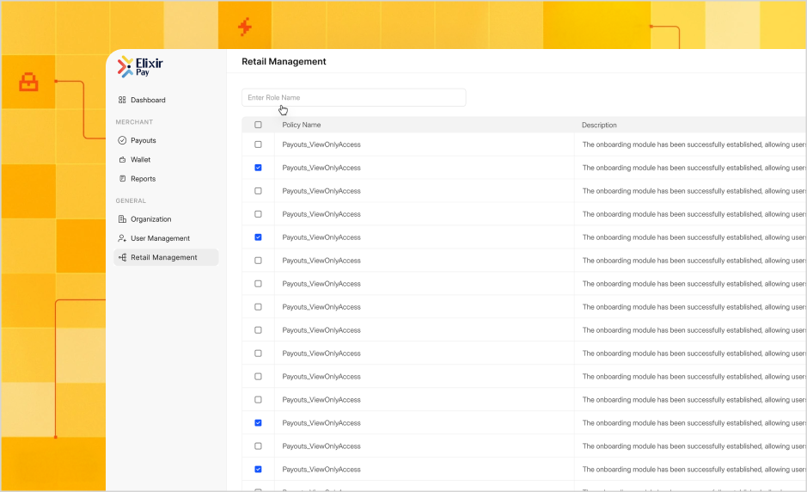This screenshot has height=492, width=807.
Task: Click the Policy Name column header
Action: pos(301,125)
